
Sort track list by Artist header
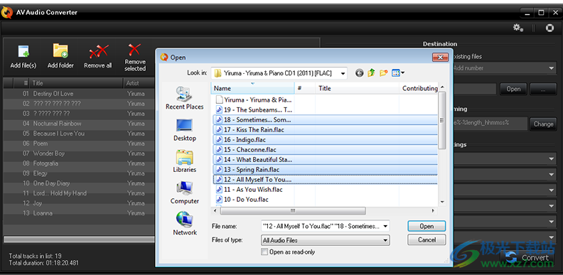click(x=139, y=83)
